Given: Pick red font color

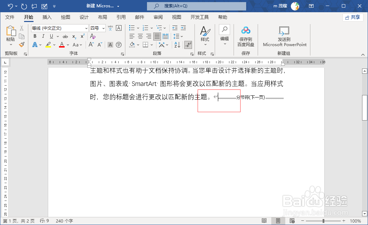Looking at the screenshot, I should pyautogui.click(x=62, y=45).
